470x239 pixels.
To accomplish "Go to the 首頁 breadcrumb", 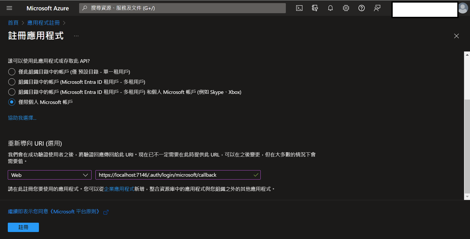I will click(13, 23).
